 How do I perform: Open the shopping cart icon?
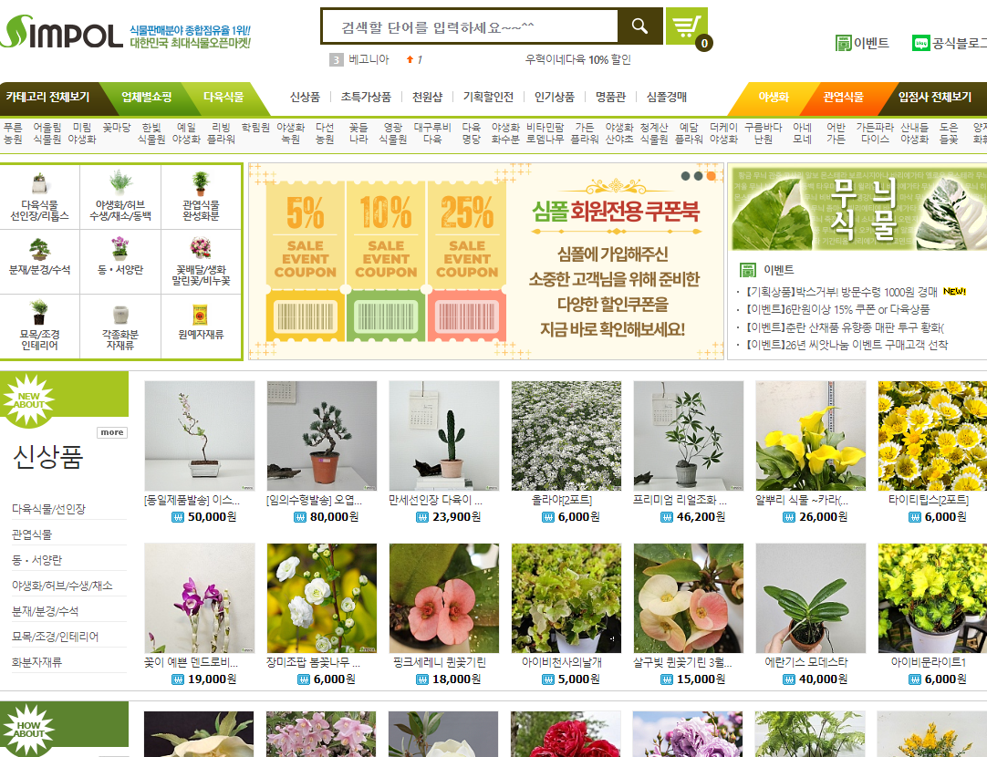pyautogui.click(x=686, y=26)
